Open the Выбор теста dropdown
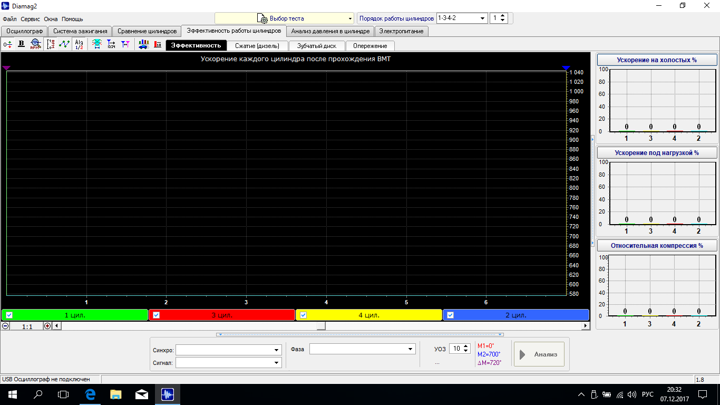Screen dimensions: 720x405 click(284, 18)
